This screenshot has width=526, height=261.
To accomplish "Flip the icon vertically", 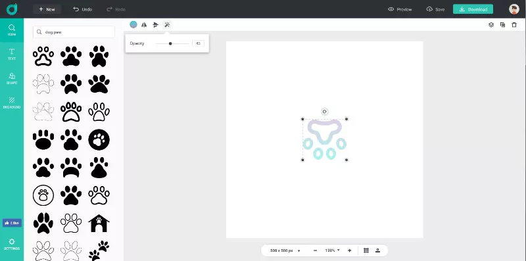I will click(x=155, y=25).
